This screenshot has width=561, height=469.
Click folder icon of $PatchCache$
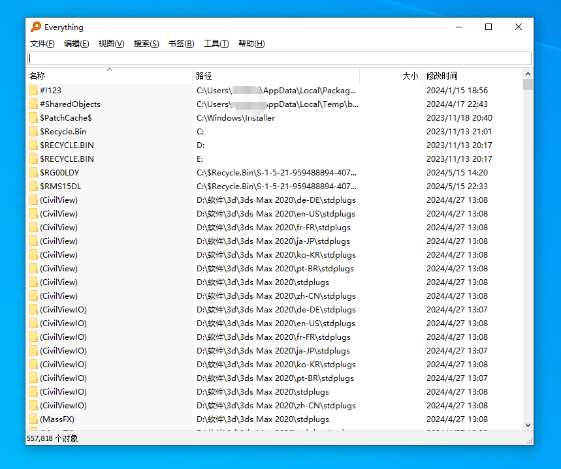(33, 118)
